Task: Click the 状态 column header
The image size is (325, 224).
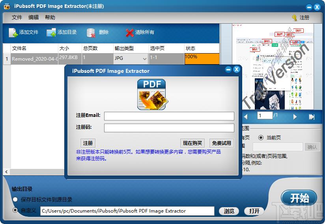Action: (202, 48)
